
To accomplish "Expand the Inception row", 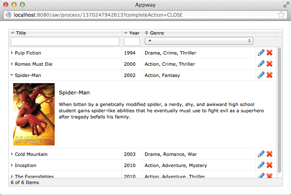I will [12, 165].
